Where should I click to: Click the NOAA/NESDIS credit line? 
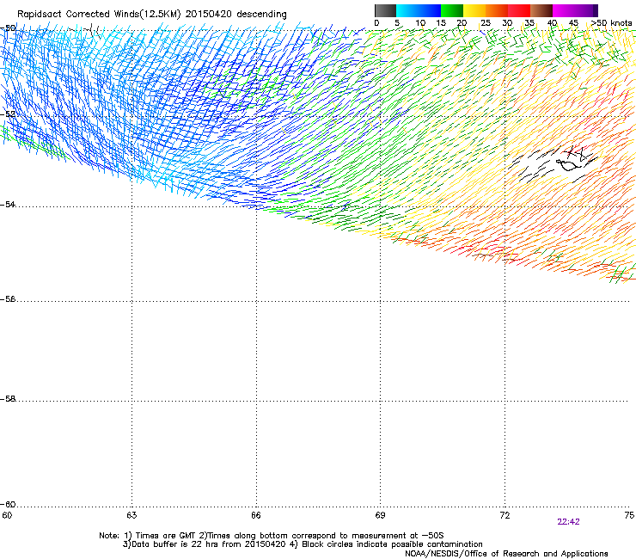(506, 554)
